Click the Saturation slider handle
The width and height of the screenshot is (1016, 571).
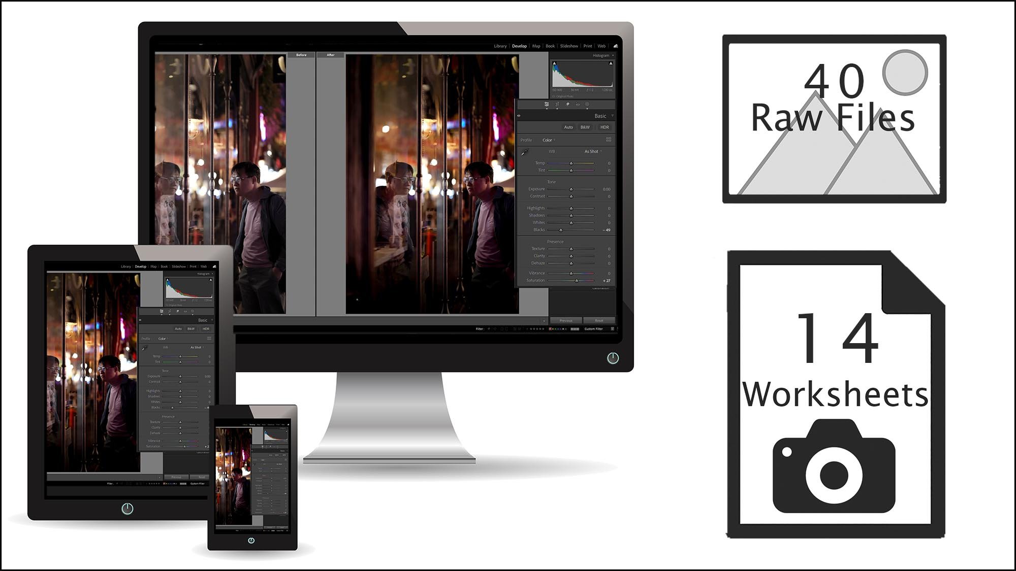577,281
